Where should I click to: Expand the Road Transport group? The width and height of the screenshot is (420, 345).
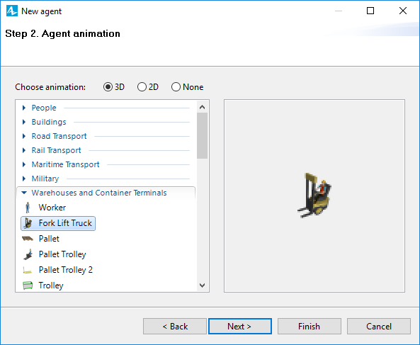pyautogui.click(x=24, y=136)
